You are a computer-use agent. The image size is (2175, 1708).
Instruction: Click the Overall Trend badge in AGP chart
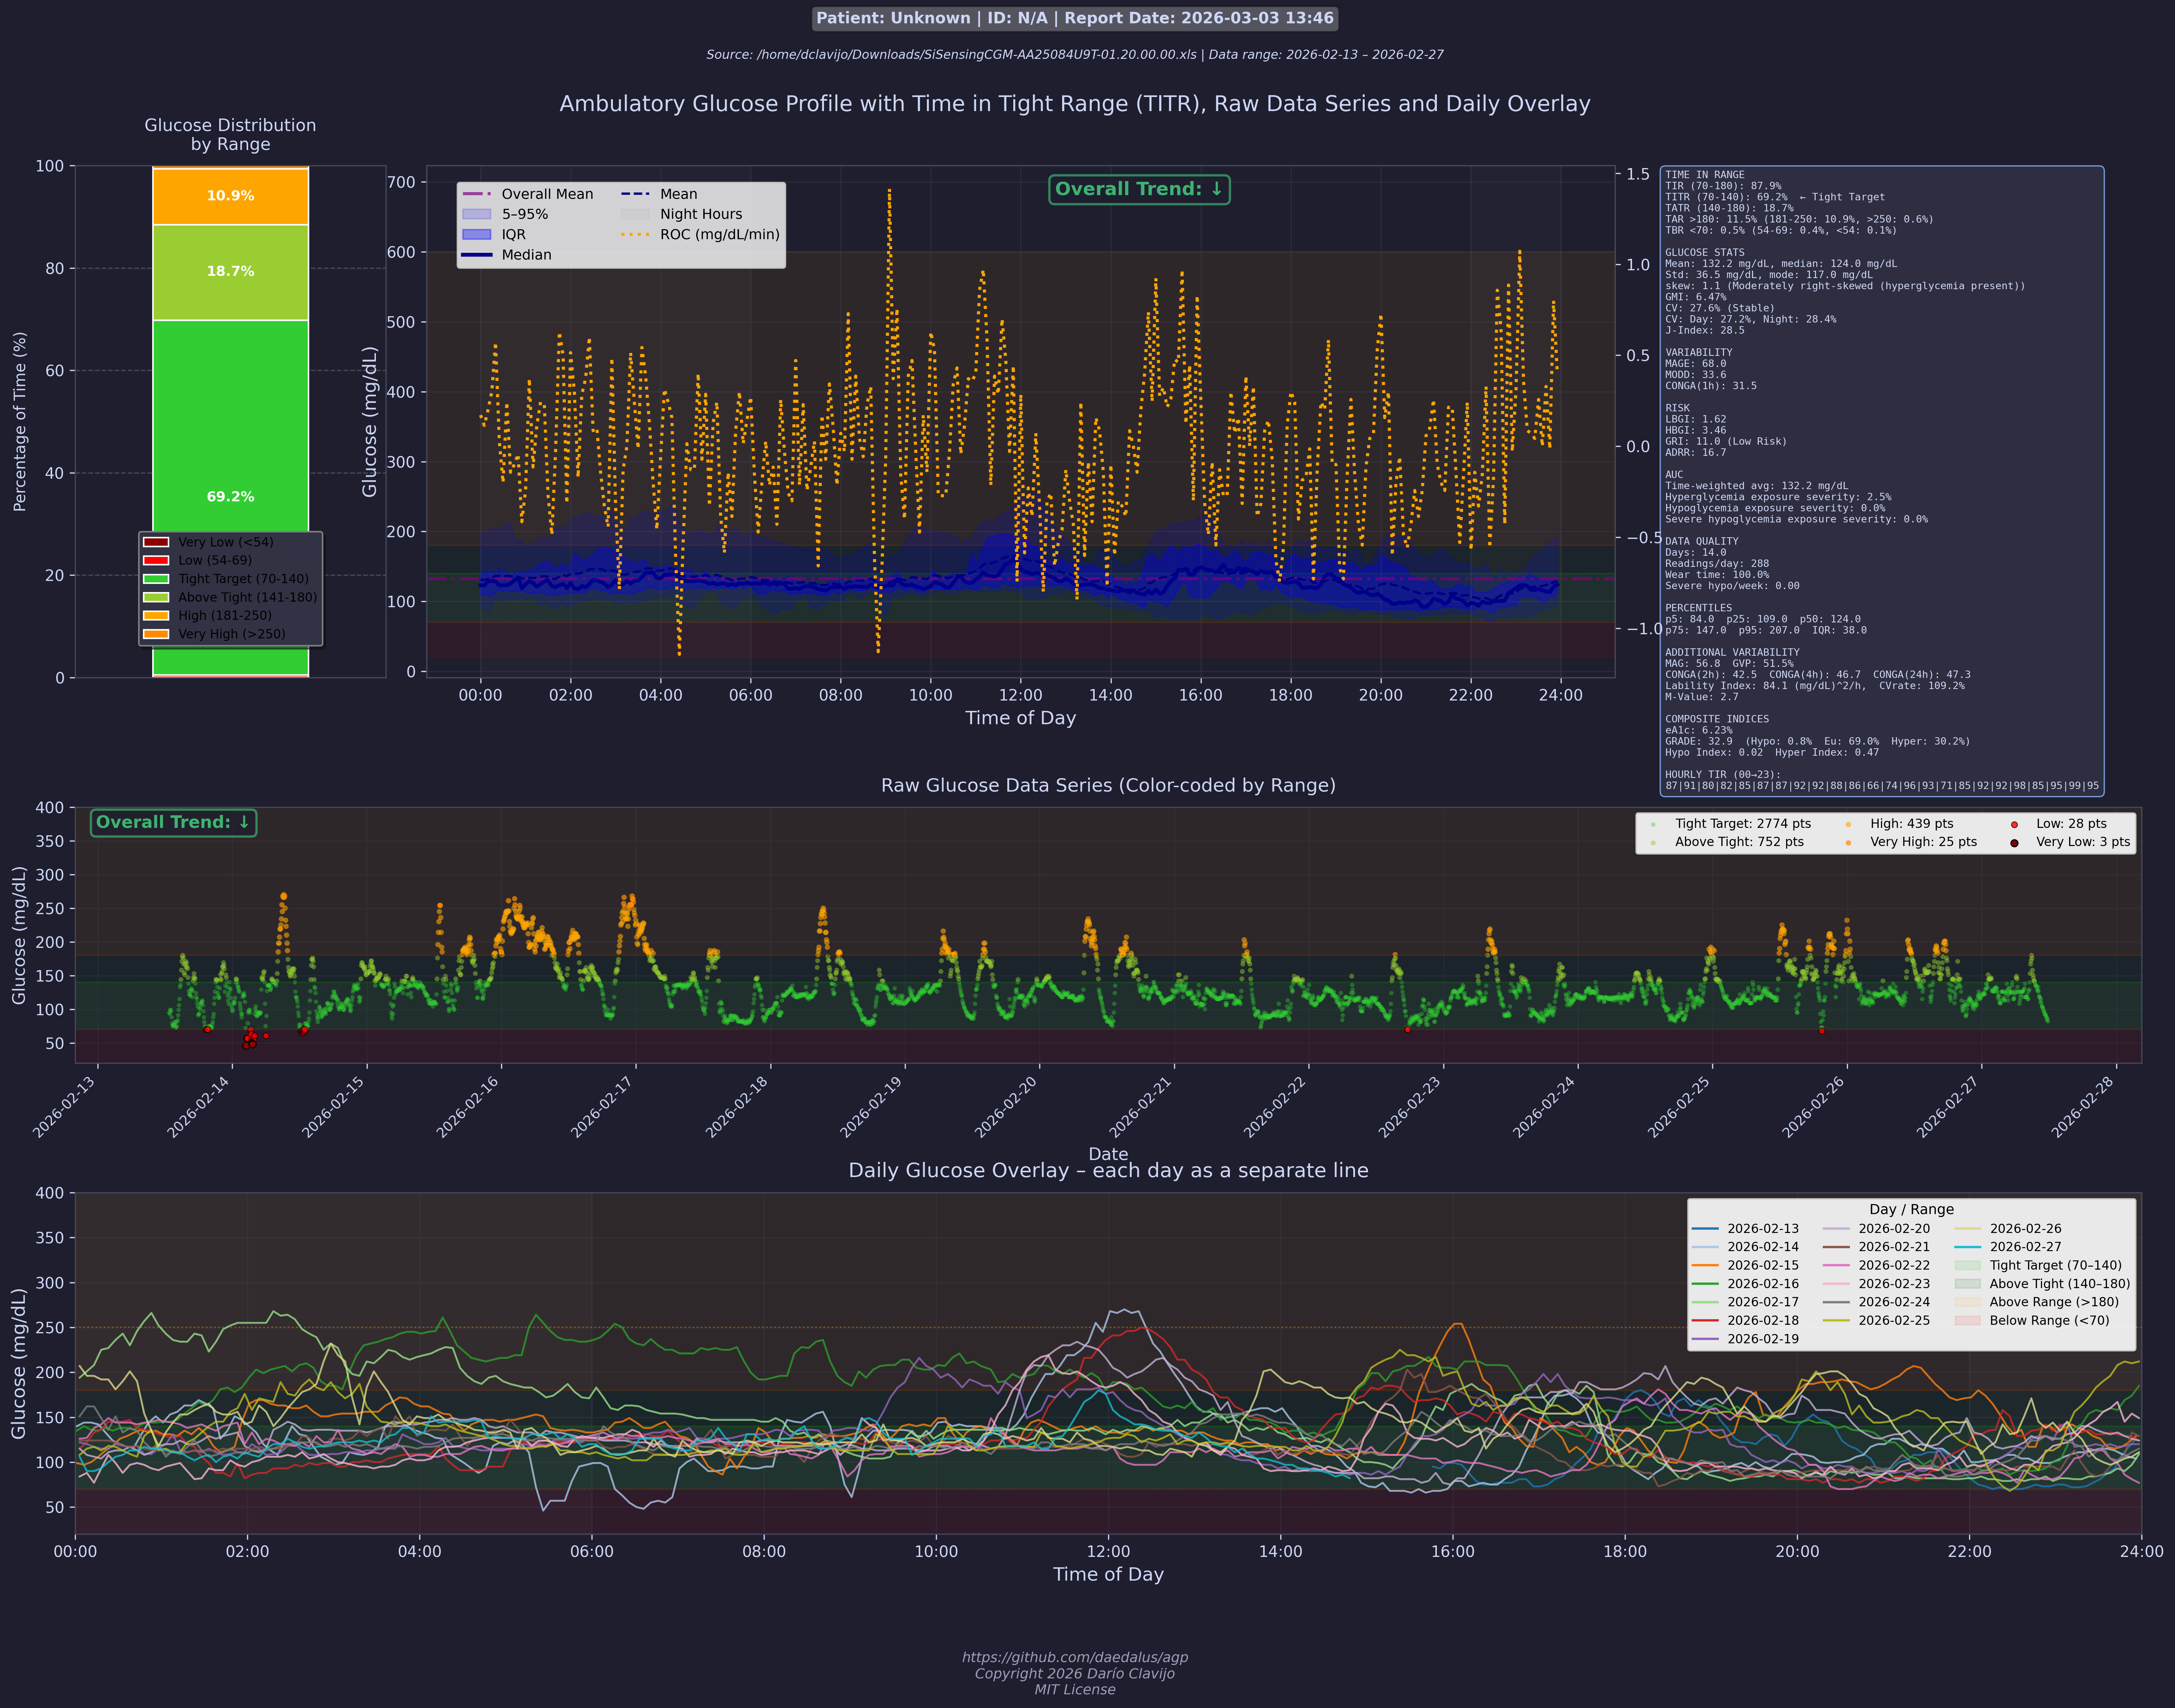coord(1139,189)
